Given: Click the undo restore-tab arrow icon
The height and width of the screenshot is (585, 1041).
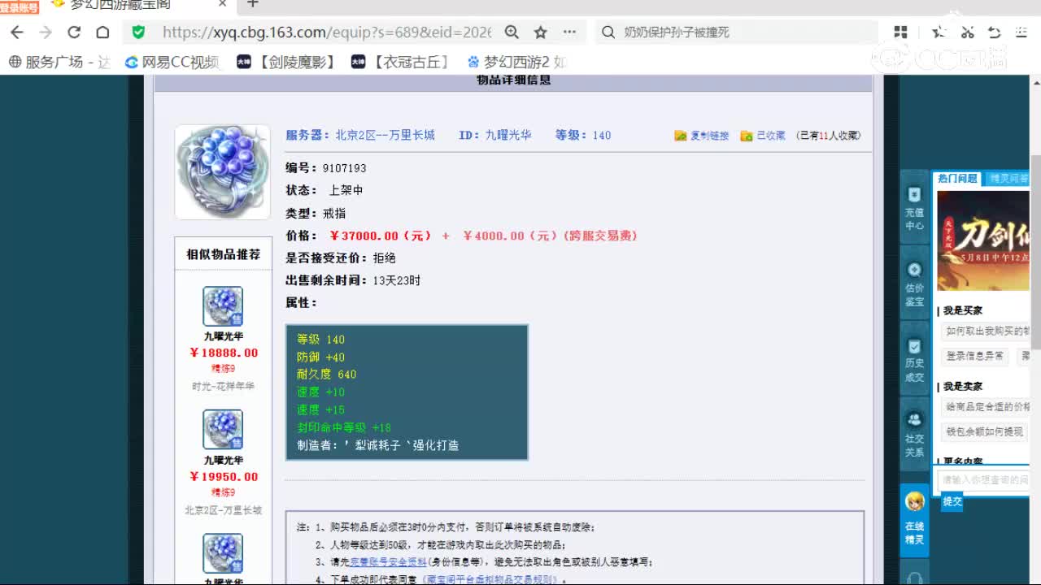Looking at the screenshot, I should (x=994, y=32).
